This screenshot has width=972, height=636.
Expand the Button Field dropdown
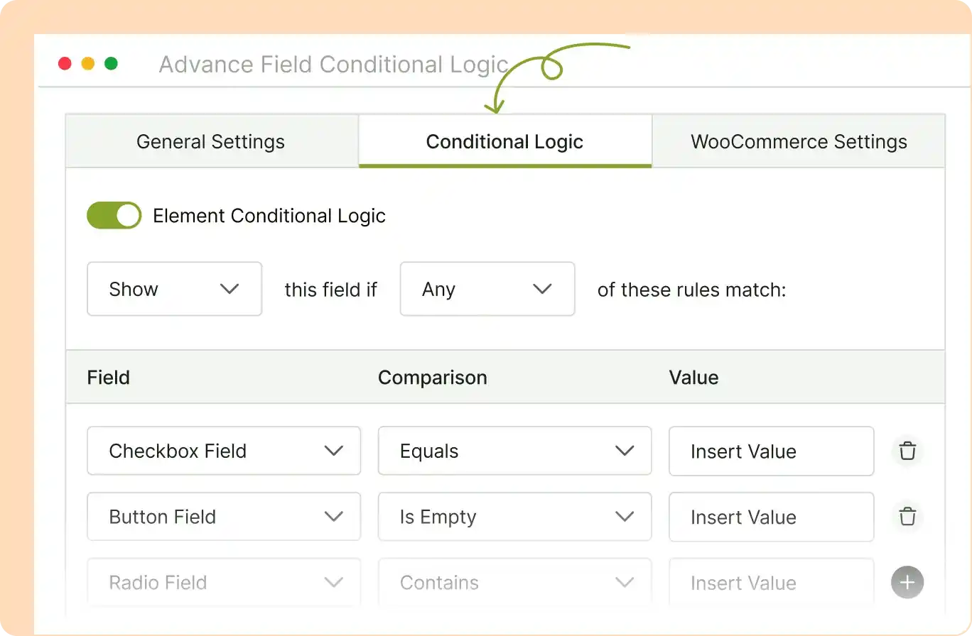pyautogui.click(x=223, y=517)
